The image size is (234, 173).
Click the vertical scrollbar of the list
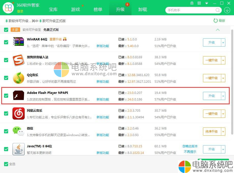click(232, 82)
